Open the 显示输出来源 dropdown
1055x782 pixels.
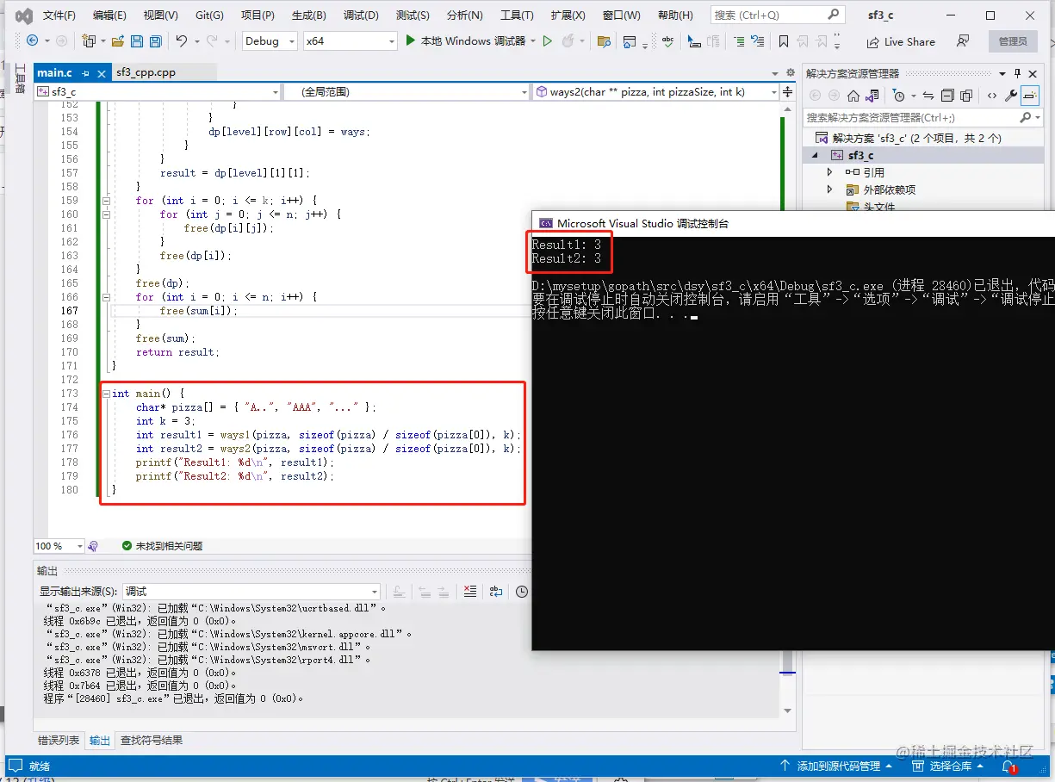point(251,592)
